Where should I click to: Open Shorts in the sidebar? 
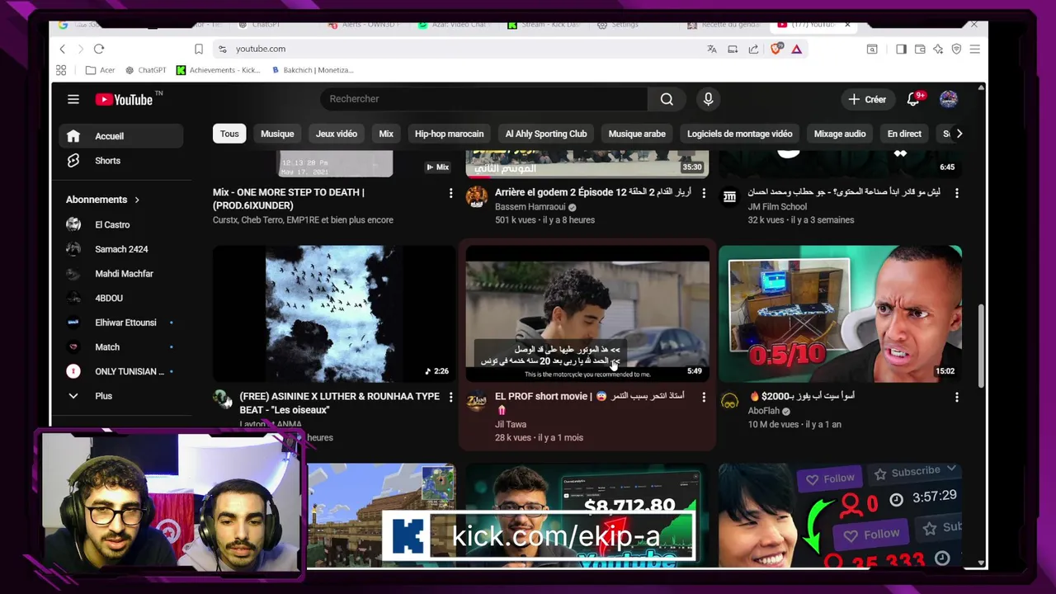(x=120, y=161)
